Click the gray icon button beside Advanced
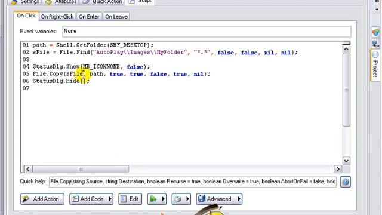The image size is (382, 215). (x=178, y=199)
